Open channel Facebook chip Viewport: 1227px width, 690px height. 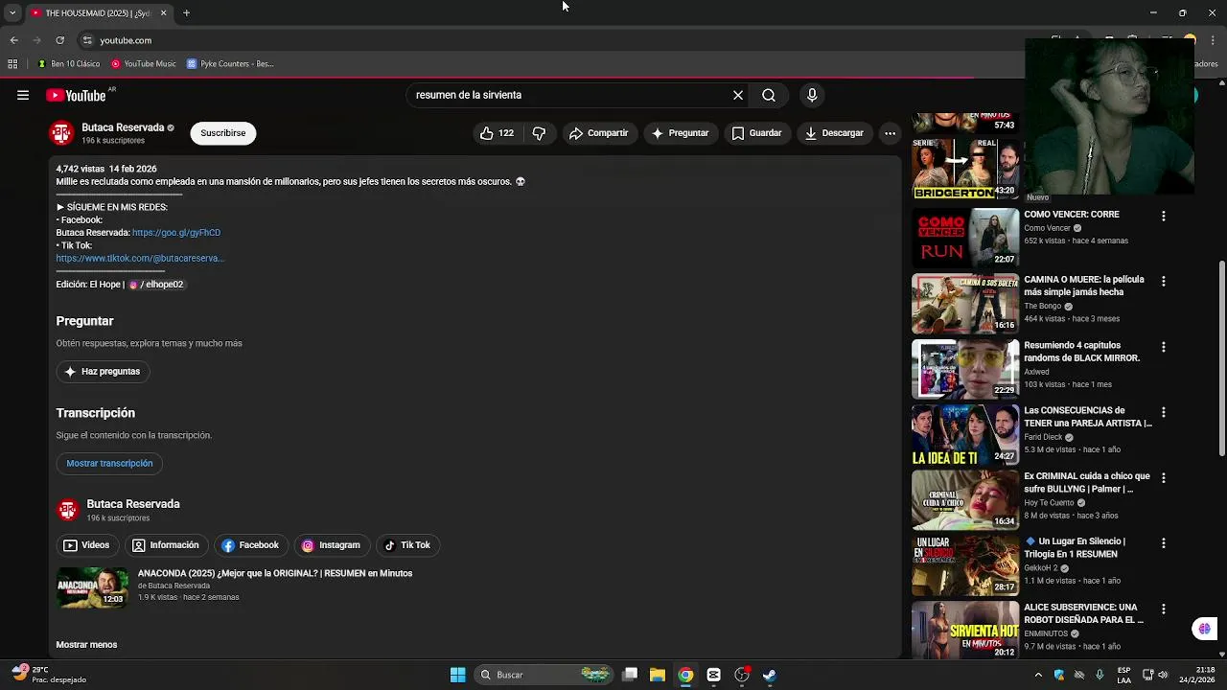click(250, 545)
